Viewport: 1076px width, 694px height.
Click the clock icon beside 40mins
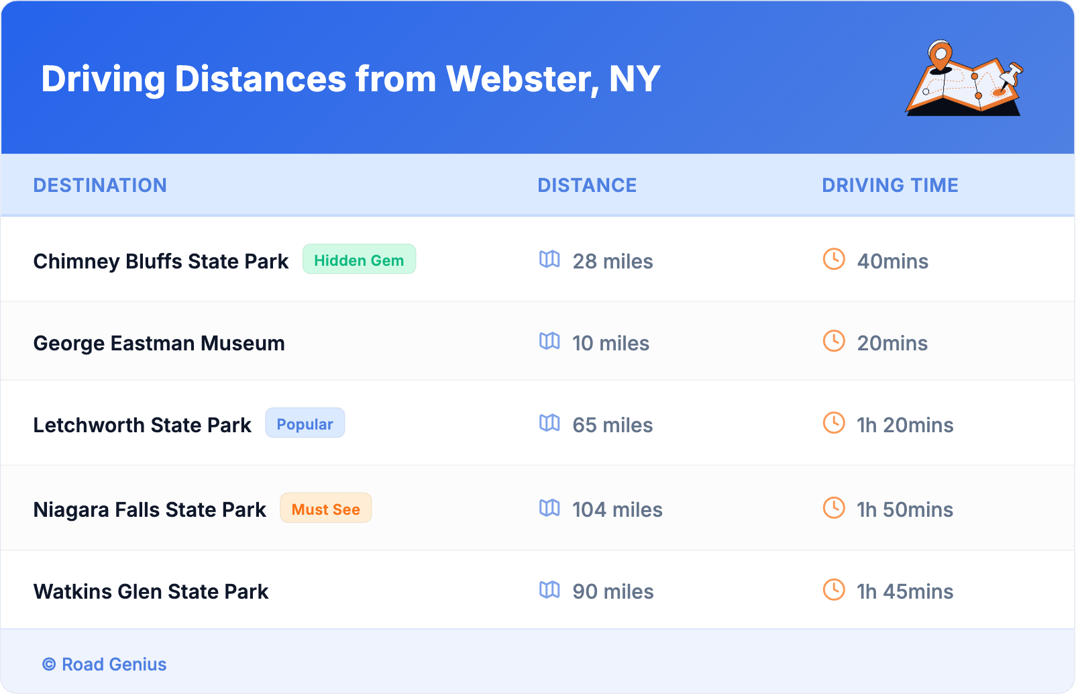click(834, 260)
